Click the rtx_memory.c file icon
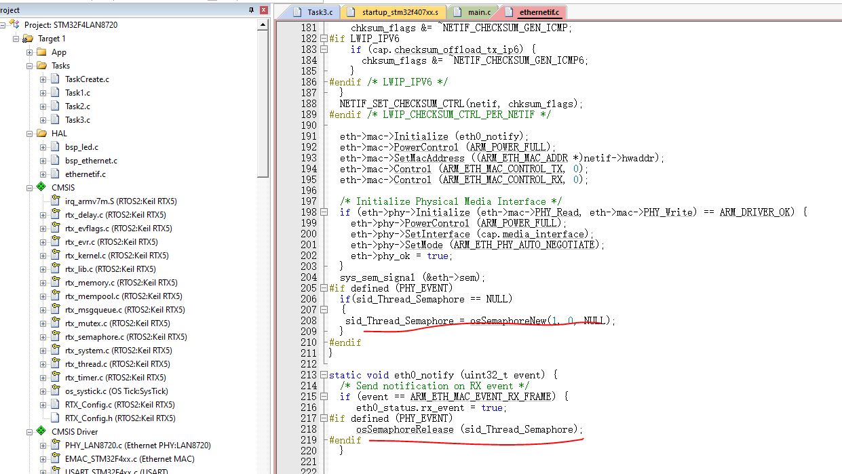This screenshot has height=474, width=842. (x=56, y=283)
